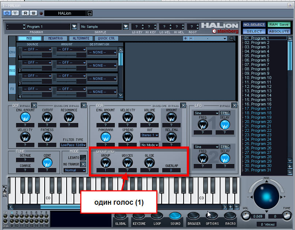
Task: Open LFO 2 Sine waveform dropdown
Action: (x=206, y=146)
